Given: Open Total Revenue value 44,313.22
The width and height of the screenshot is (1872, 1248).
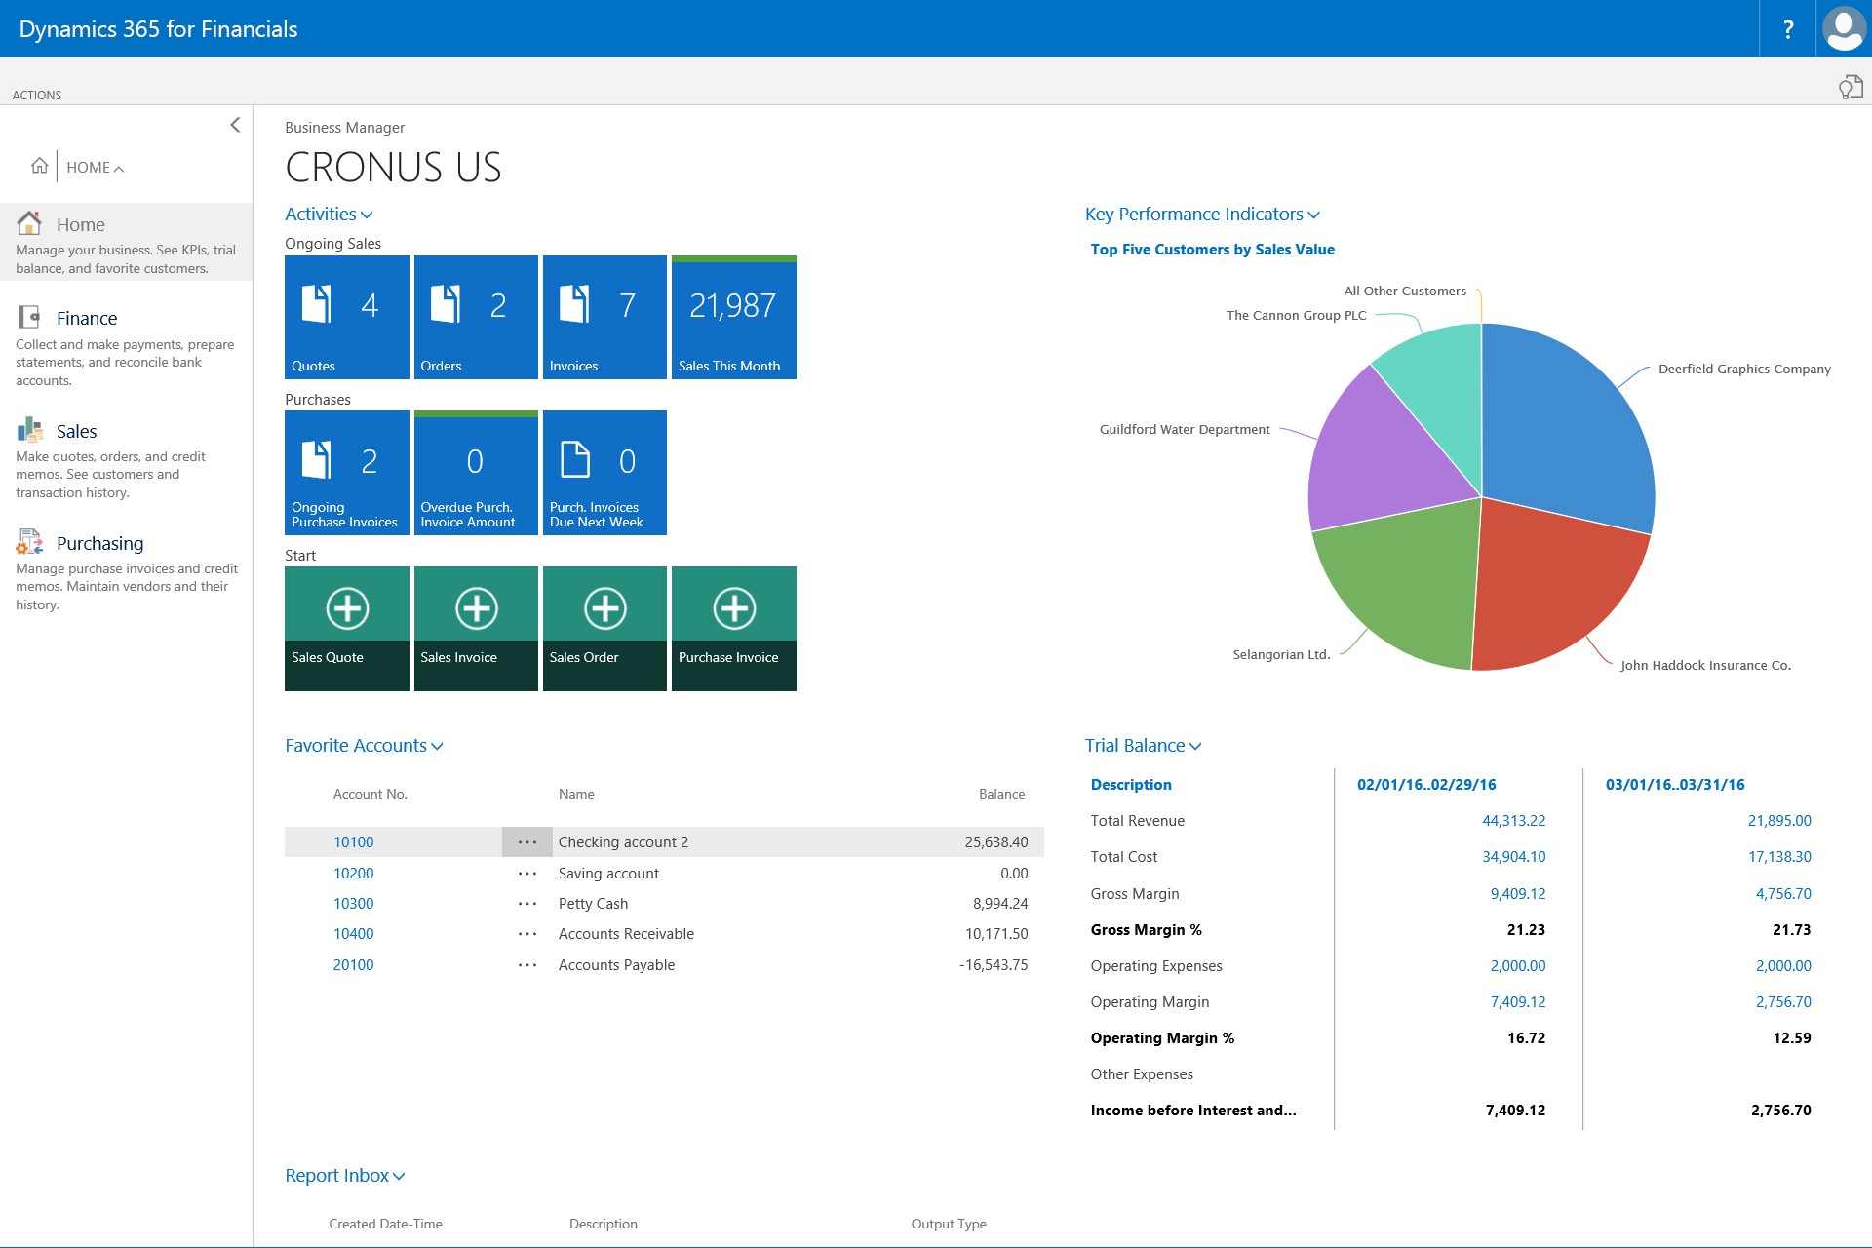Looking at the screenshot, I should [1513, 821].
